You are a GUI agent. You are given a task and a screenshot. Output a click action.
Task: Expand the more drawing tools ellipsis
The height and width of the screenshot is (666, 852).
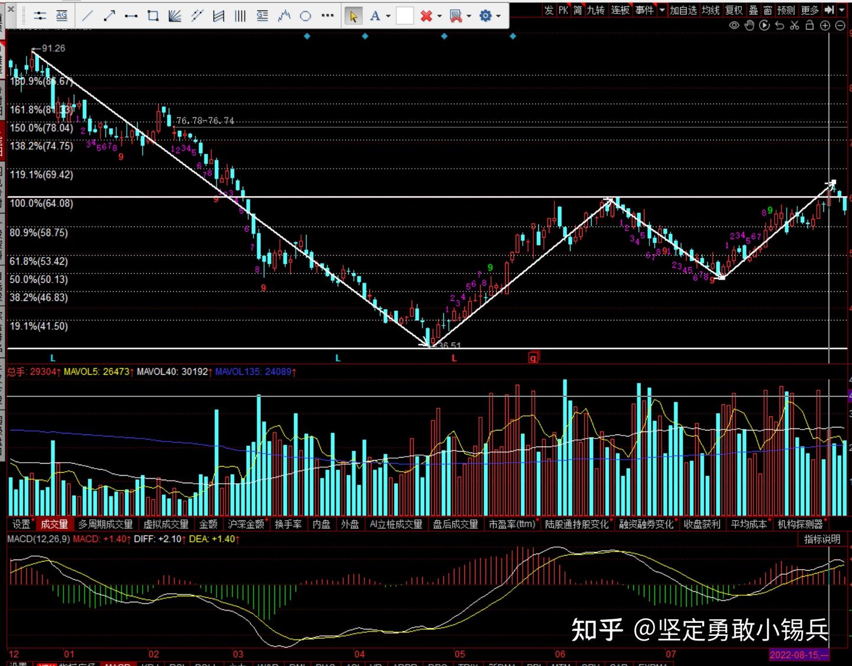tap(328, 16)
